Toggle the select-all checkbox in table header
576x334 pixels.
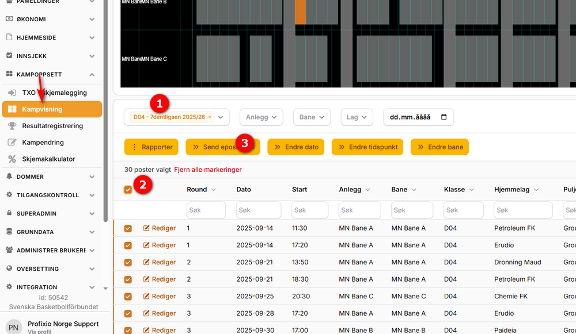(128, 190)
